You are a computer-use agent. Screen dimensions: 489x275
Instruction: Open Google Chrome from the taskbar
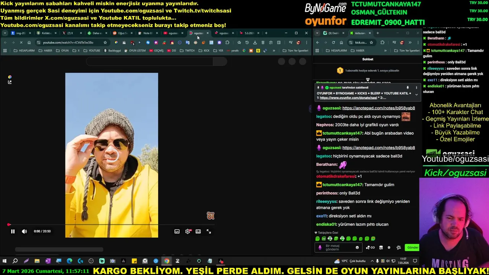pos(167,261)
